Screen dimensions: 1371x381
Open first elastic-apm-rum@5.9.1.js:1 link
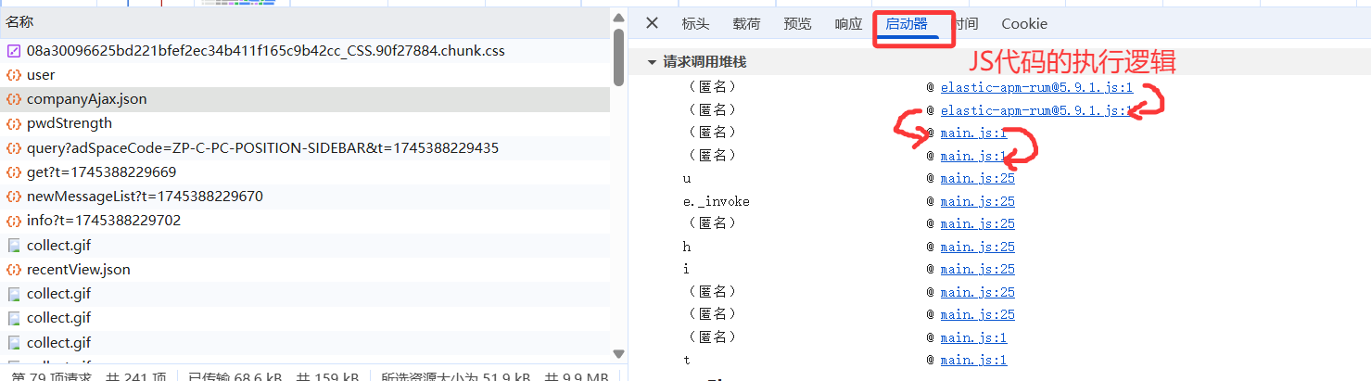pyautogui.click(x=1036, y=88)
